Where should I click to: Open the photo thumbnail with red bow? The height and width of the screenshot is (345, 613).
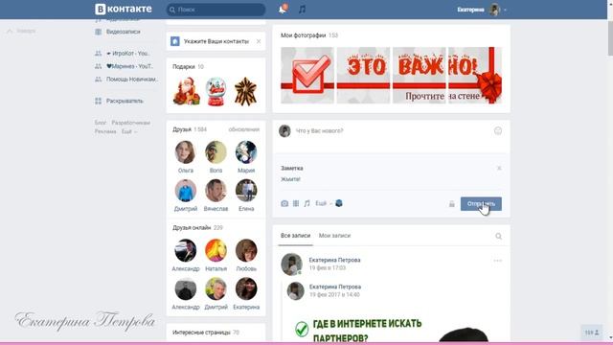click(475, 75)
